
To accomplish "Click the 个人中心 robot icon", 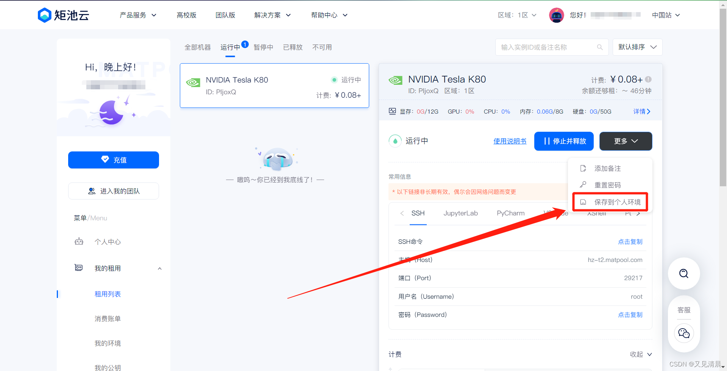I will point(79,242).
